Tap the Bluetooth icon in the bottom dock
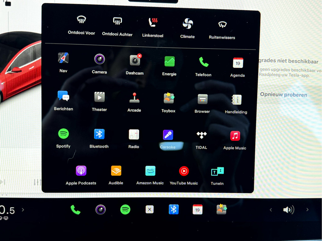This screenshot has height=241, width=322. point(174,209)
